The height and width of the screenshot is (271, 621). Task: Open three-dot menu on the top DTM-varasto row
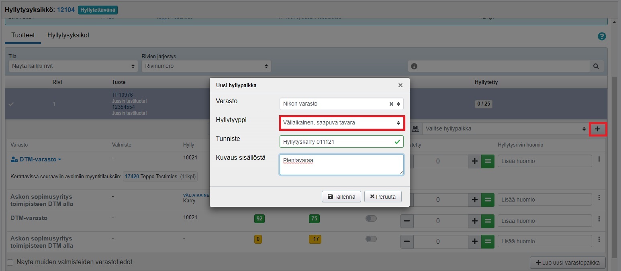point(599,159)
